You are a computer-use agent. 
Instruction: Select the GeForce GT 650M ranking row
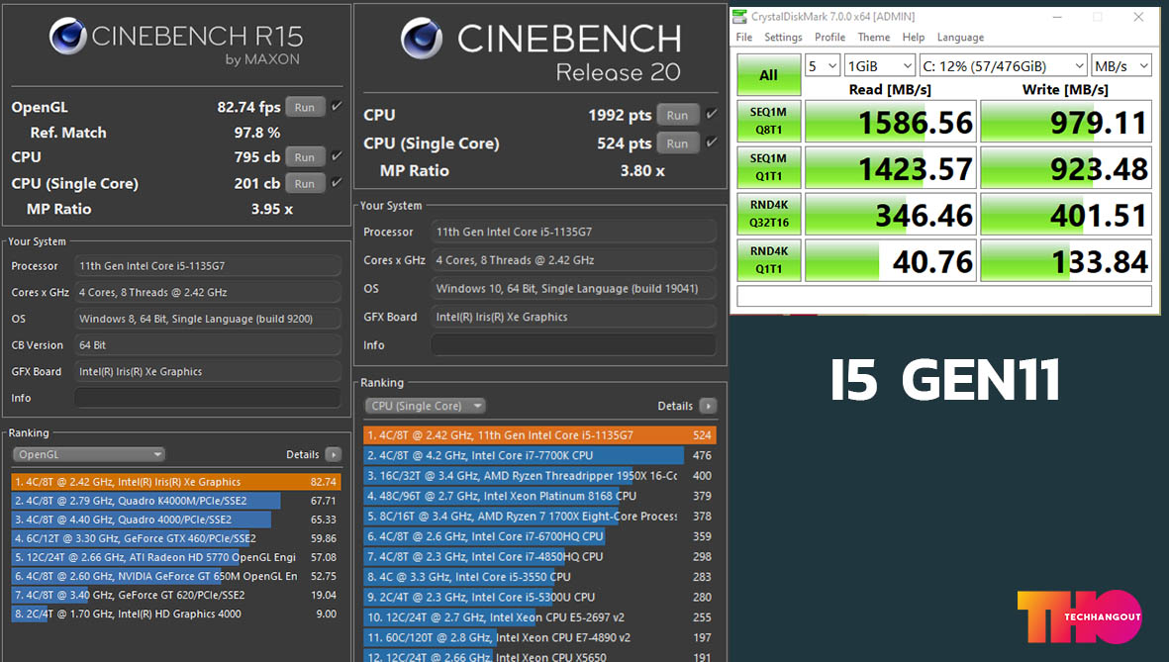(176, 576)
